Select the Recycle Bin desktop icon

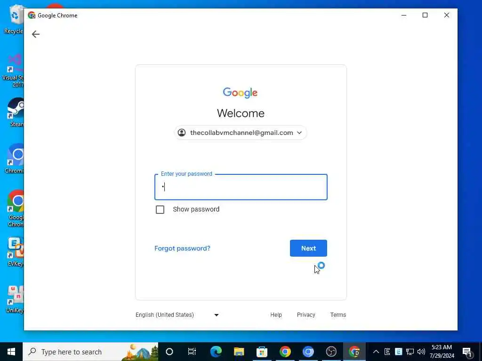pos(14,19)
